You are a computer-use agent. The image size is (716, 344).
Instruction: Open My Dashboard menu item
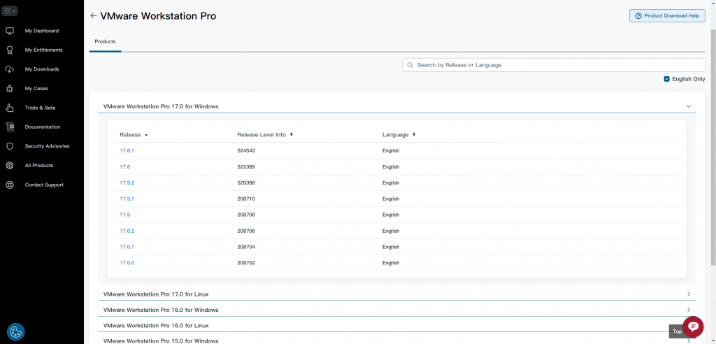tap(41, 31)
